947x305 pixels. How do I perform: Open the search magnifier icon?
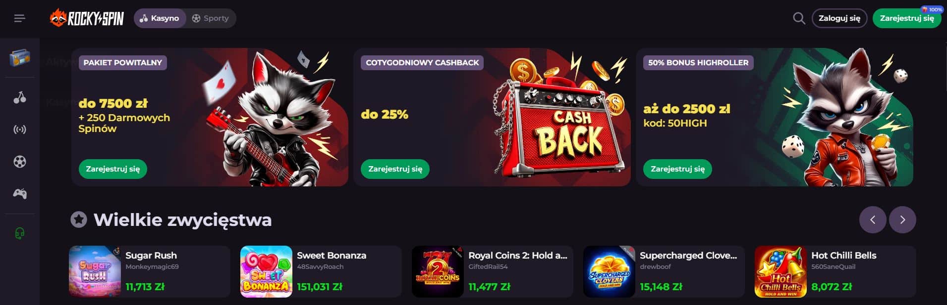point(799,18)
